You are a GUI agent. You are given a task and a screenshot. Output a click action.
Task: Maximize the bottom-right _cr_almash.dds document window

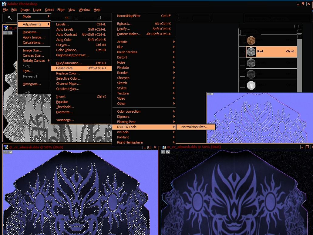point(307,147)
